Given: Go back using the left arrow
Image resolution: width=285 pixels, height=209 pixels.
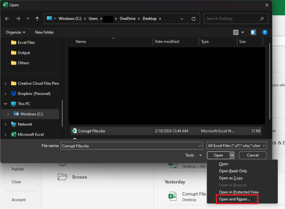Looking at the screenshot, I should [x=7, y=19].
